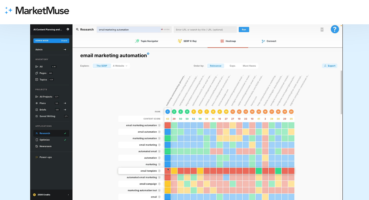
Task: Click content score 52 under rank 5
Action: (194, 119)
